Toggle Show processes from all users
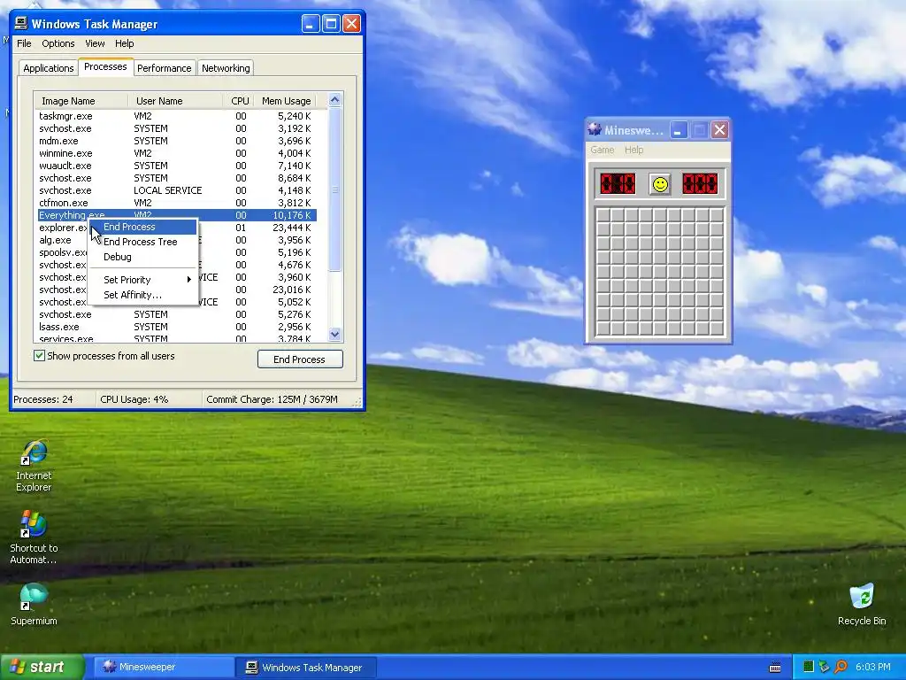Screen dimensions: 906x680 pyautogui.click(x=39, y=356)
